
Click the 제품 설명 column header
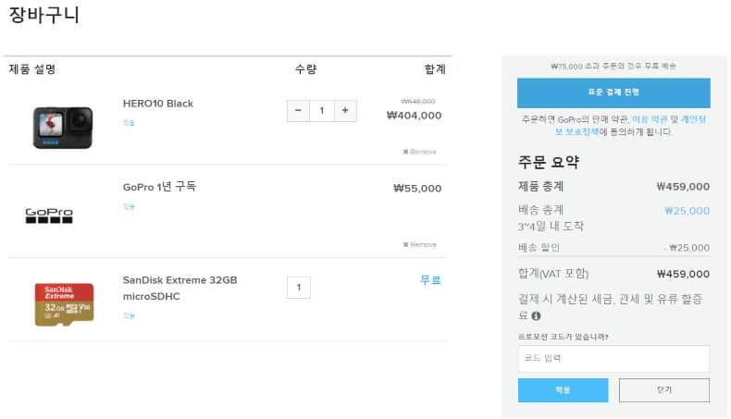tap(32, 69)
